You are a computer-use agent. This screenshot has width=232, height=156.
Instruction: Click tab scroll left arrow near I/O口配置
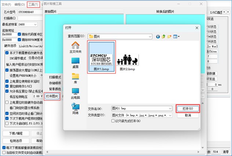tap(224, 12)
